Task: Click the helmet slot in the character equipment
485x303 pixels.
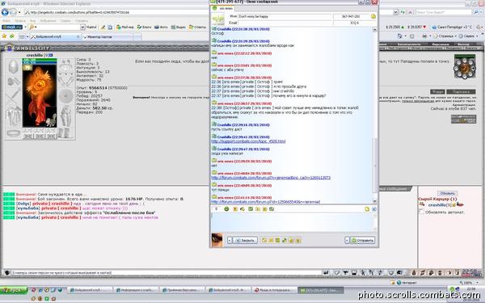Action: click(x=13, y=66)
